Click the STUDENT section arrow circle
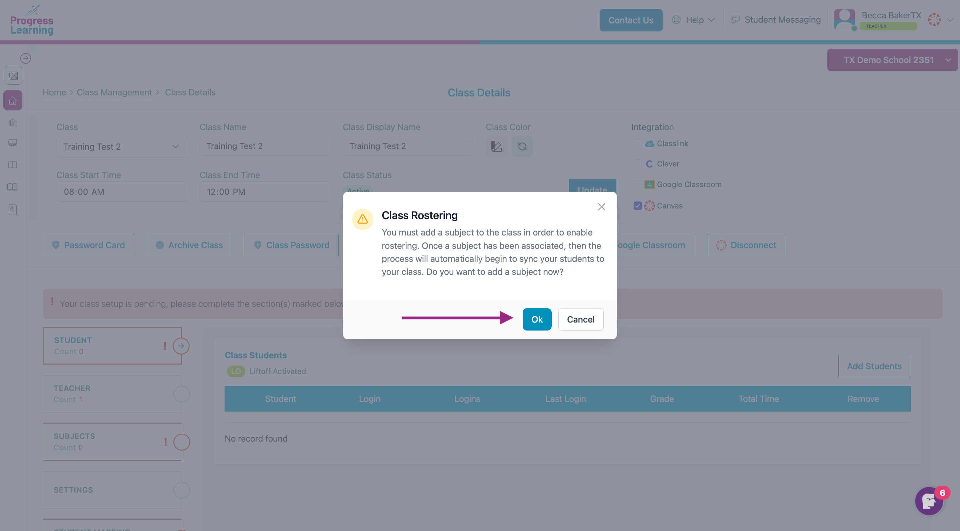 181,346
